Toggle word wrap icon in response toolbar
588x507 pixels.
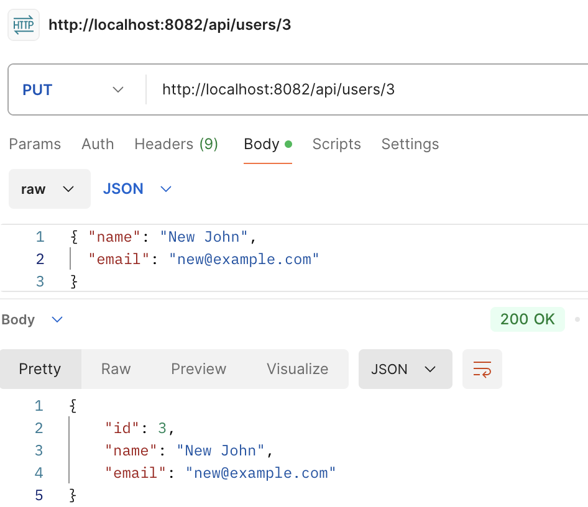[x=482, y=369]
